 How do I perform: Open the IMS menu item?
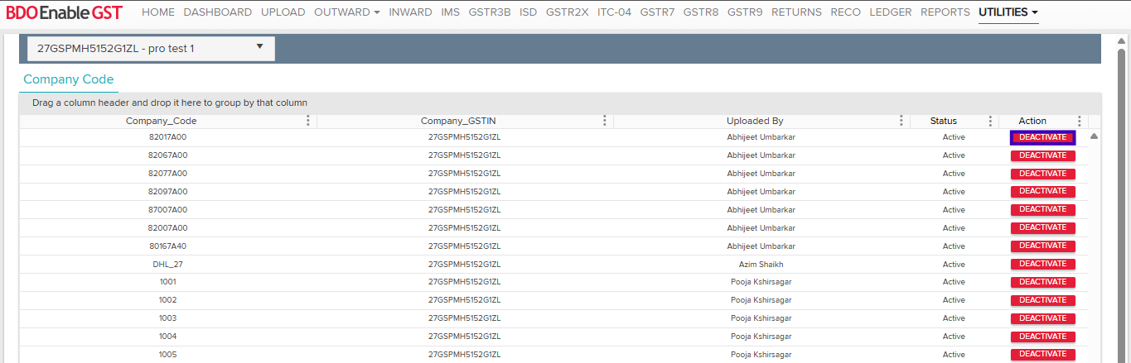451,12
